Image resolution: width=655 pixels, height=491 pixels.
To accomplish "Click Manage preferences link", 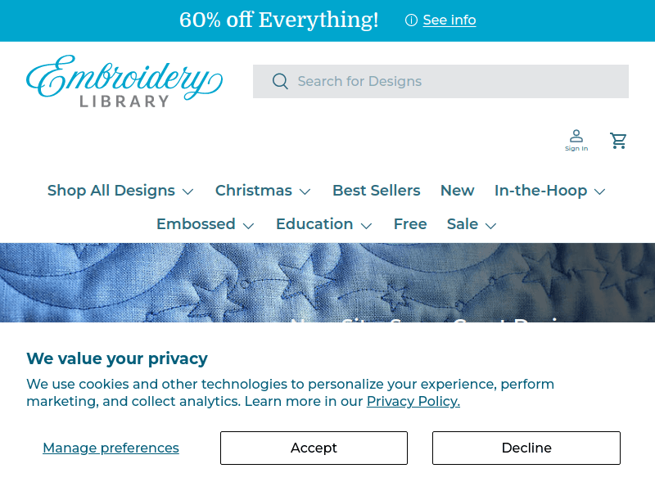I will point(111,448).
